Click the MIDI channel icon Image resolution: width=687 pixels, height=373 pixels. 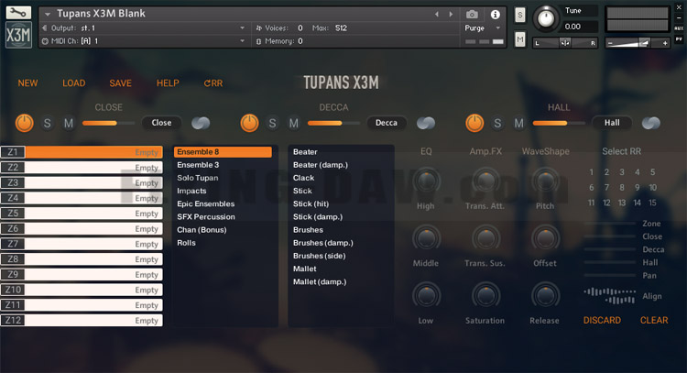[45, 41]
